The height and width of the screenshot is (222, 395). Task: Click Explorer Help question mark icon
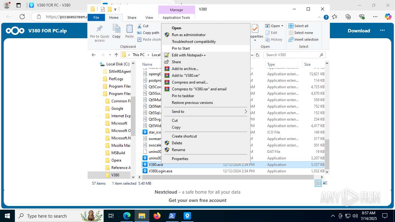(x=326, y=18)
